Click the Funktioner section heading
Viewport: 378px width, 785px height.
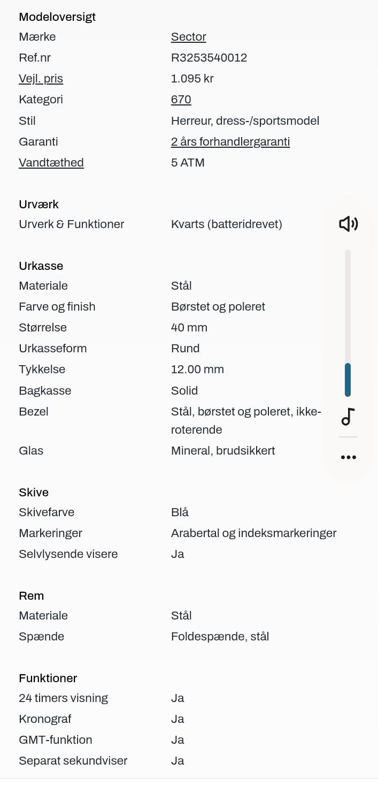(x=48, y=678)
